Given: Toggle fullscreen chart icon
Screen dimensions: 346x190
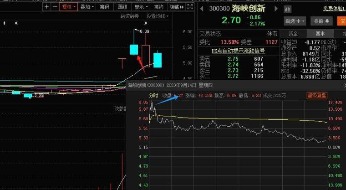Looking at the screenshot, I should click(x=190, y=7).
